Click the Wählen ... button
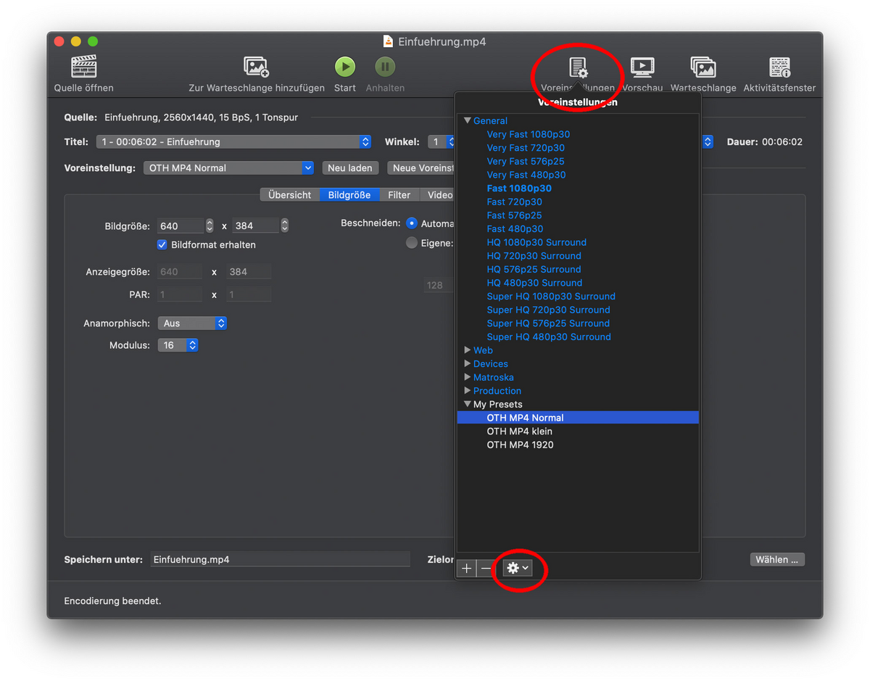Image resolution: width=870 pixels, height=681 pixels. pos(776,560)
